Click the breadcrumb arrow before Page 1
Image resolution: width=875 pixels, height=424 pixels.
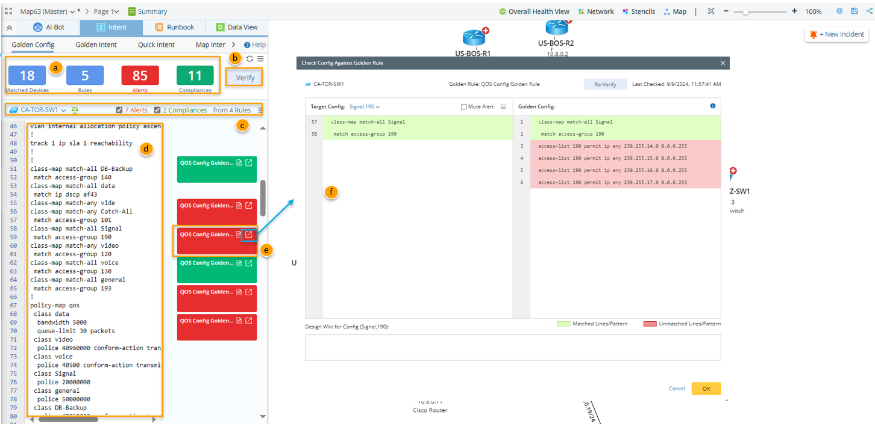pos(86,11)
